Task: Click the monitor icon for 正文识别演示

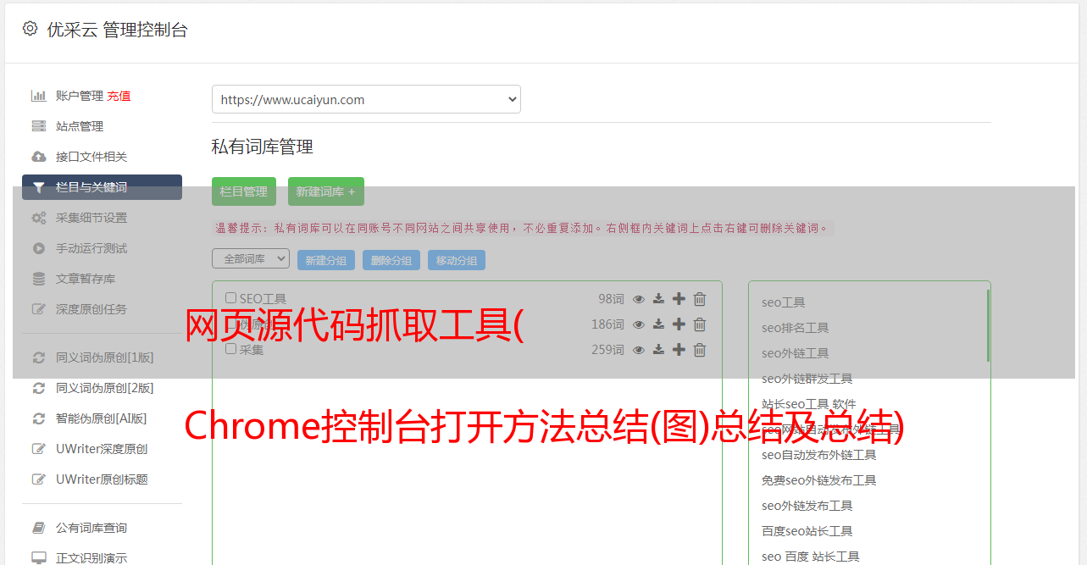Action: coord(39,558)
